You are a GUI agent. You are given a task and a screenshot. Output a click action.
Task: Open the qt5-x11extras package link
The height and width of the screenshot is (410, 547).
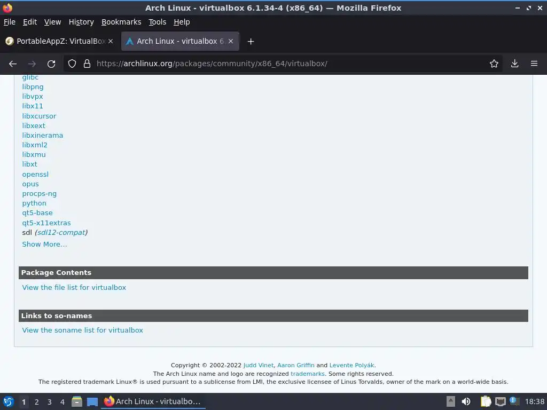pyautogui.click(x=46, y=223)
